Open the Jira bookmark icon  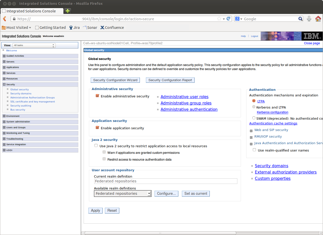pos(71,28)
